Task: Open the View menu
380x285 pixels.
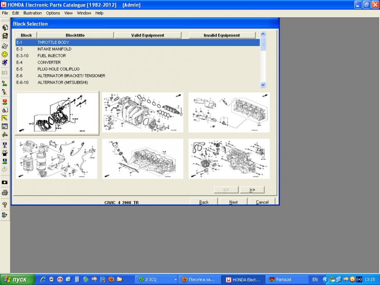Action: 68,13
